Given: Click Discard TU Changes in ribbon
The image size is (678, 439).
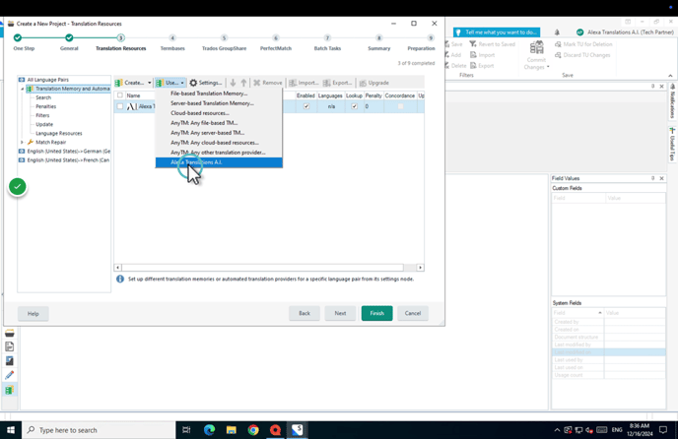Looking at the screenshot, I should tap(582, 55).
